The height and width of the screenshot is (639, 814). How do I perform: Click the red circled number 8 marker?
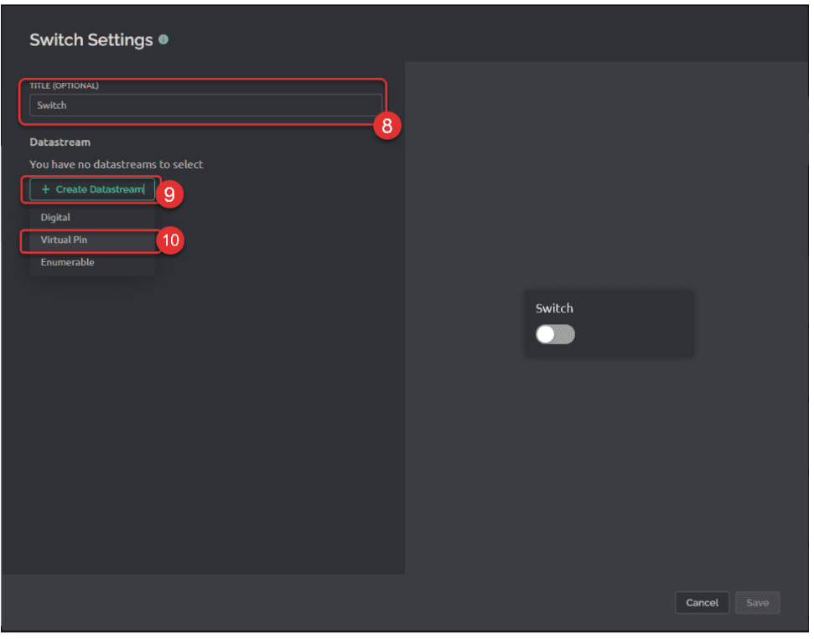tap(386, 126)
